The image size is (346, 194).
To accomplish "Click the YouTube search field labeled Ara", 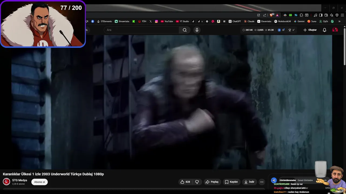I will [x=141, y=30].
